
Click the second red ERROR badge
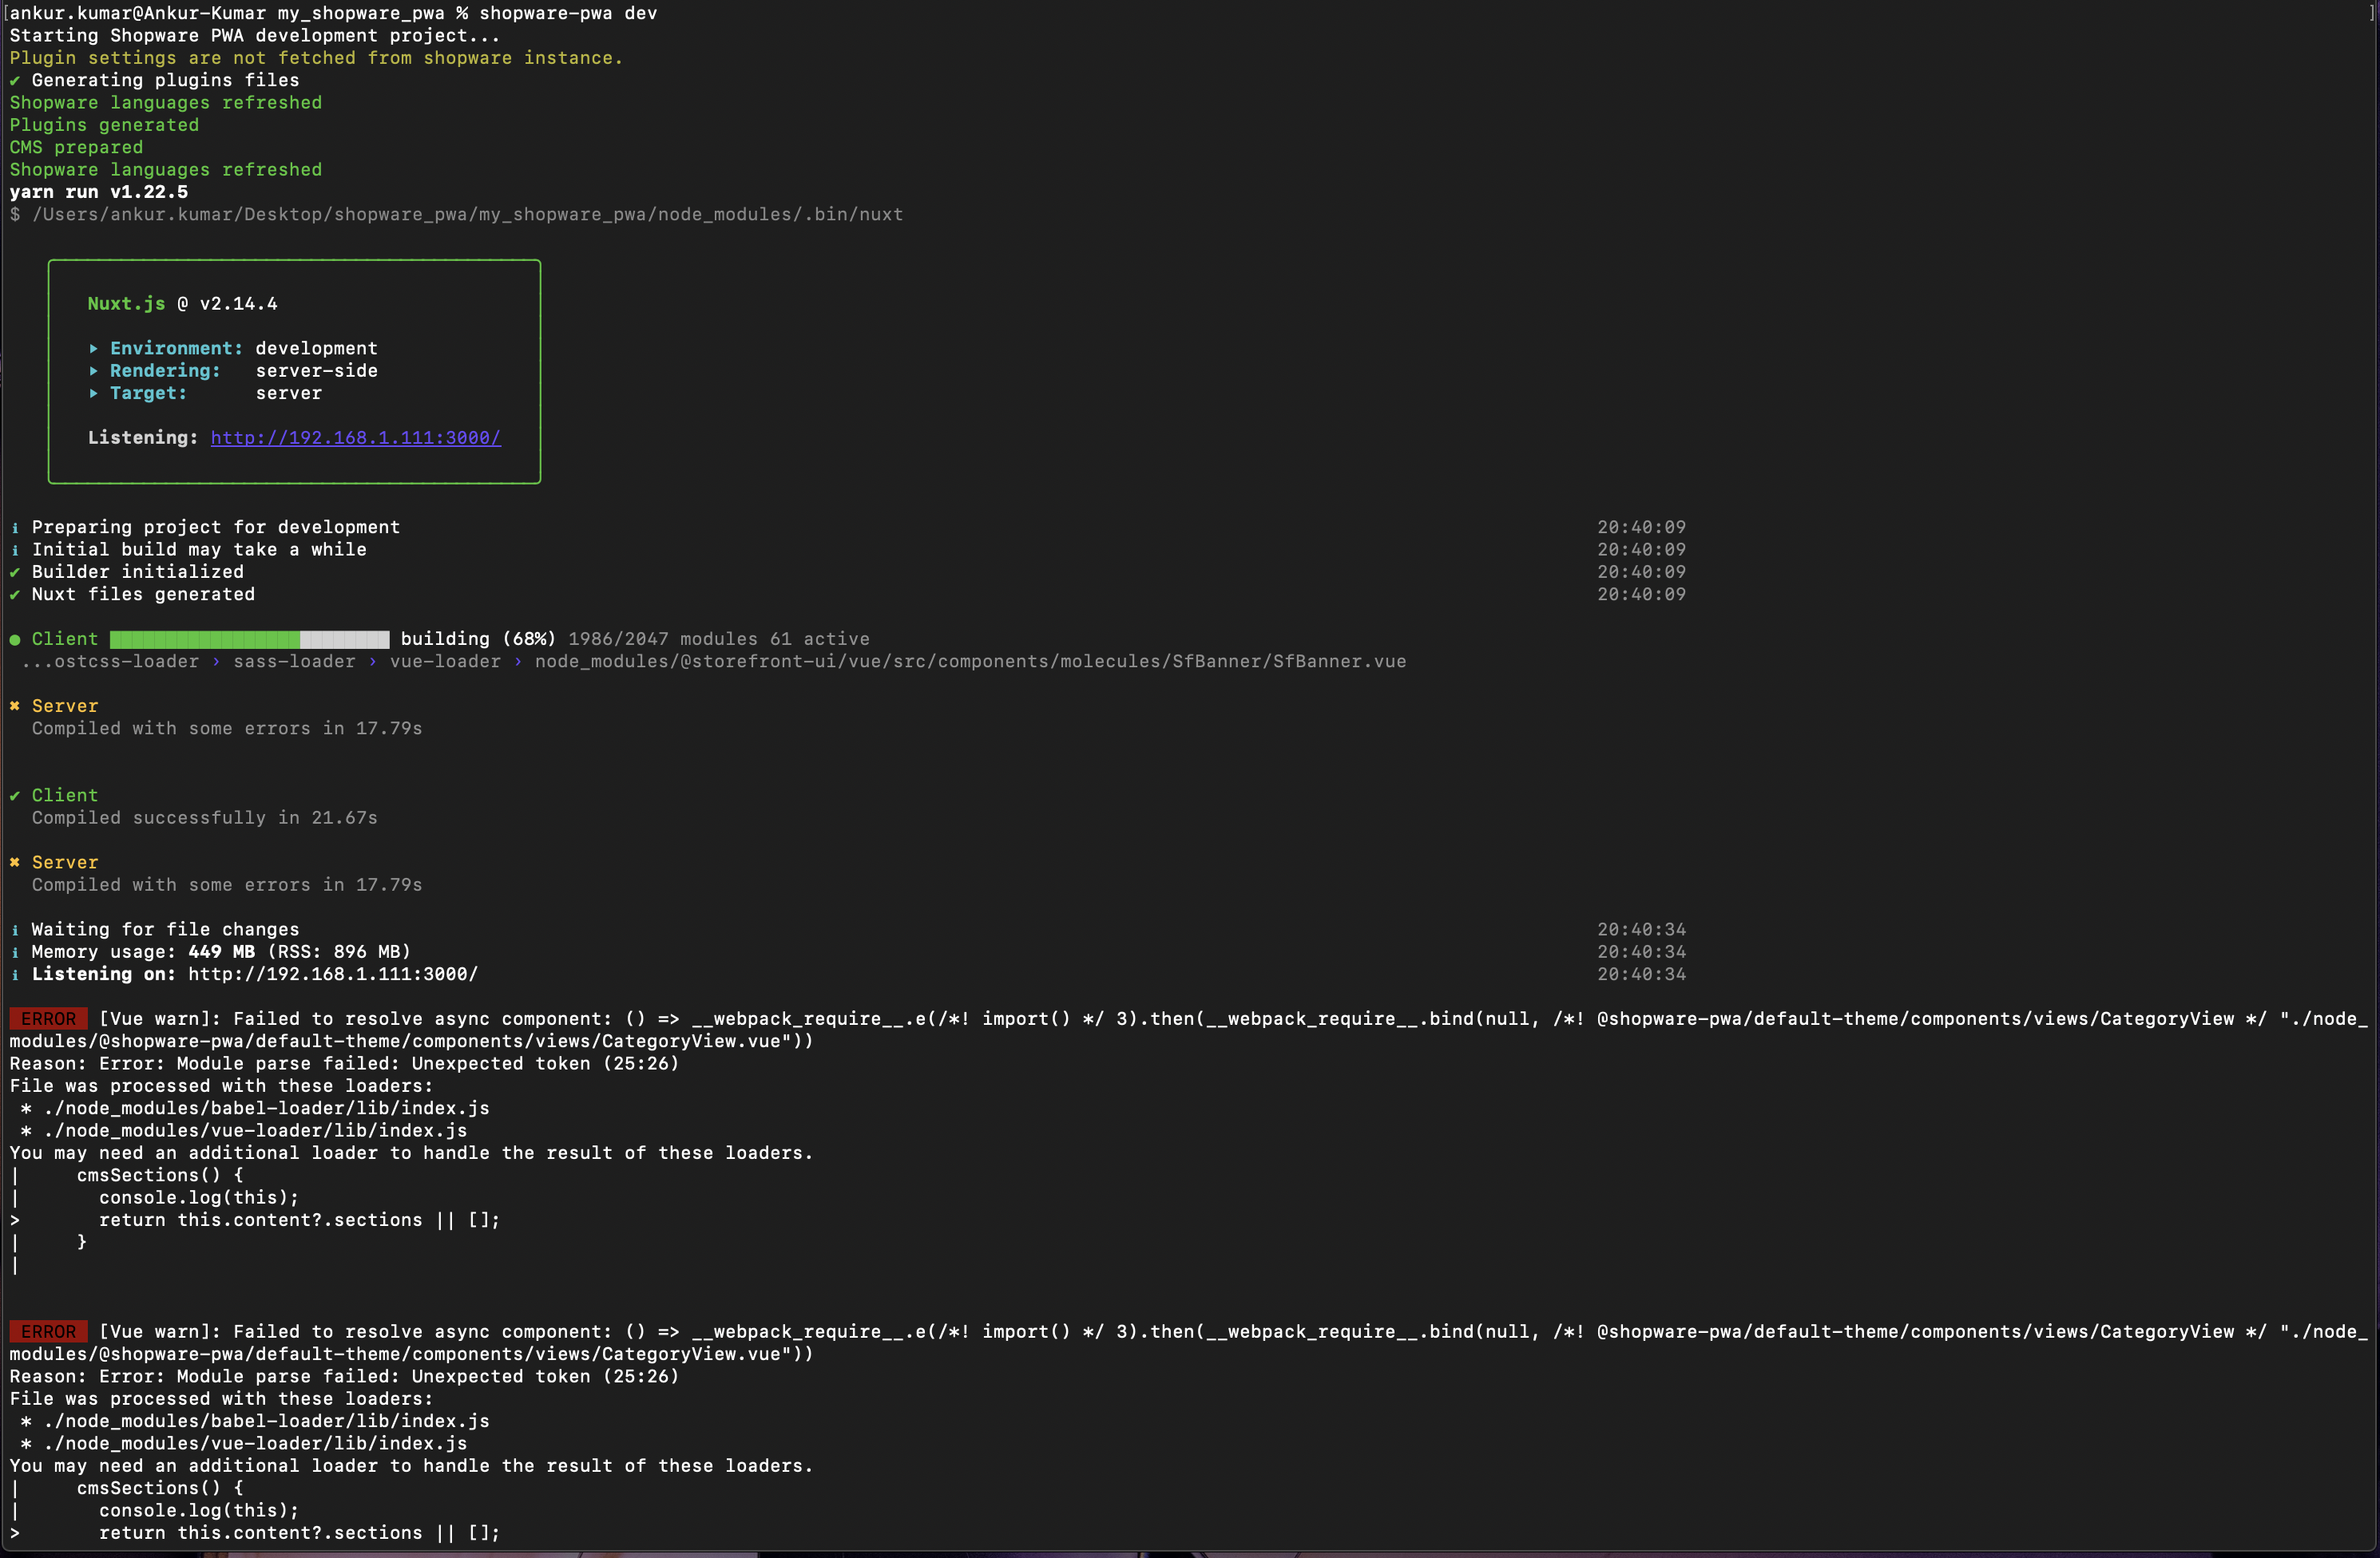click(48, 1332)
